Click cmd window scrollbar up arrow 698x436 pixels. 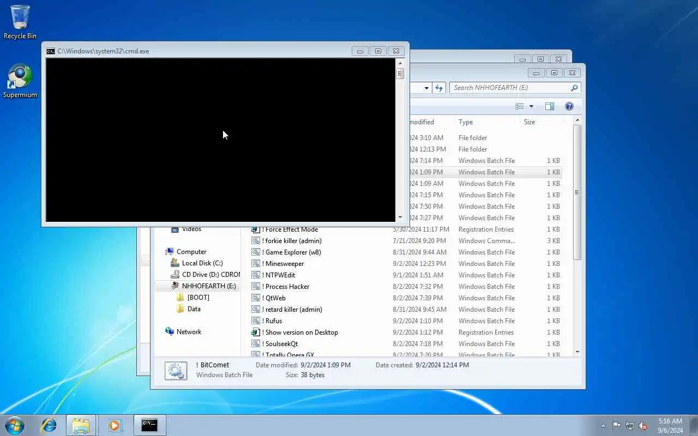pyautogui.click(x=400, y=63)
